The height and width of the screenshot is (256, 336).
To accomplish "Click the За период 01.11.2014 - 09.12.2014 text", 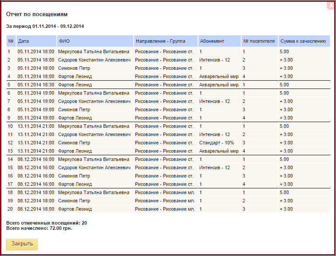I will click(x=45, y=26).
